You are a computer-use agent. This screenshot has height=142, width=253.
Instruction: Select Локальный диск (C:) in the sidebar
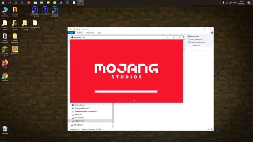point(80,108)
